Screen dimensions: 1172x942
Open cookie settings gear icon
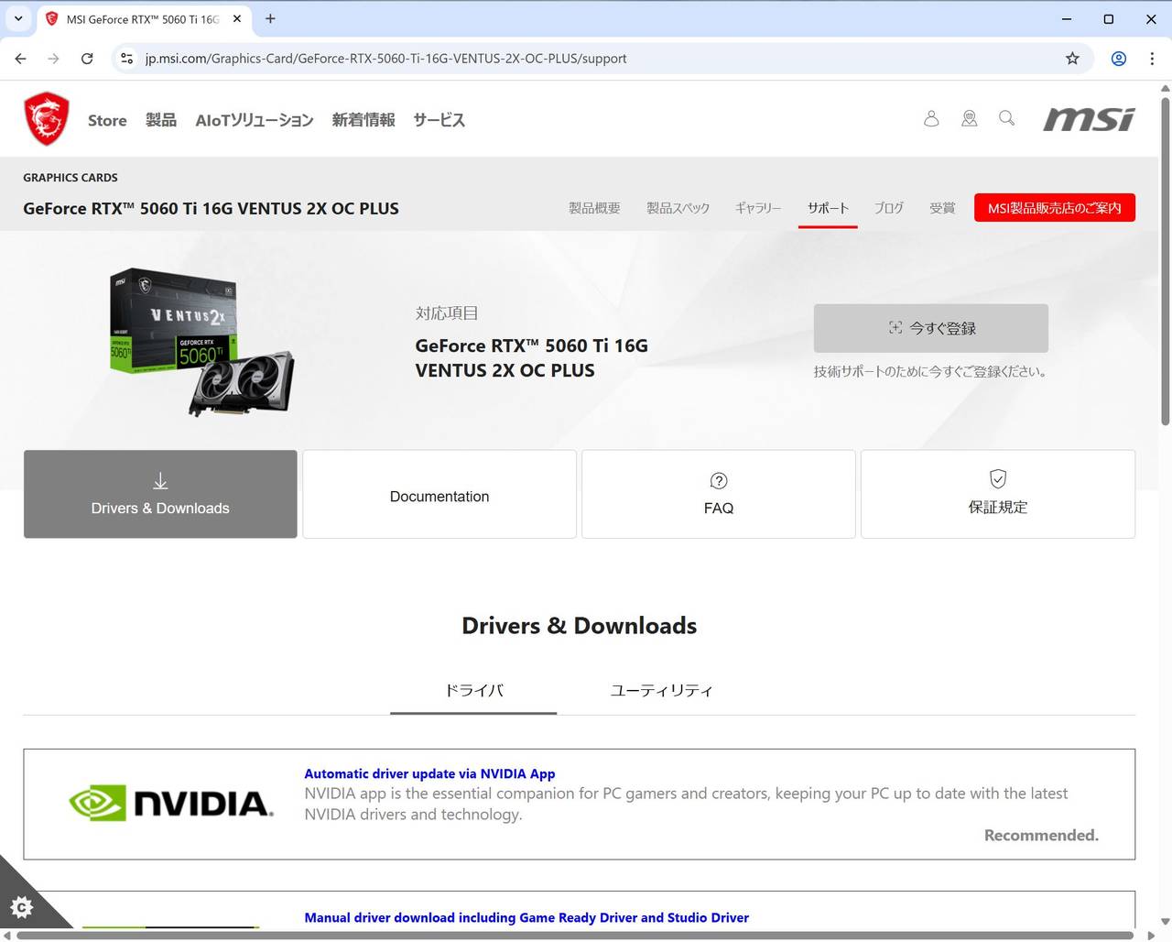click(x=22, y=907)
